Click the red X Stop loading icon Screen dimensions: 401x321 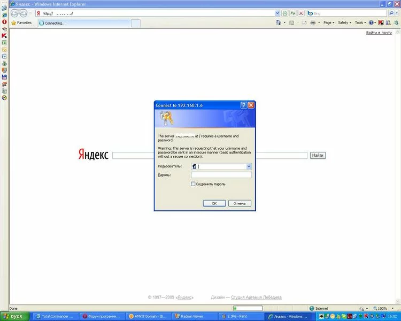301,13
